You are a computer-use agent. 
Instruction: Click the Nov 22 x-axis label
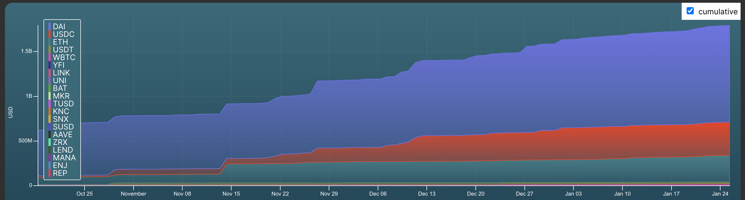point(280,194)
